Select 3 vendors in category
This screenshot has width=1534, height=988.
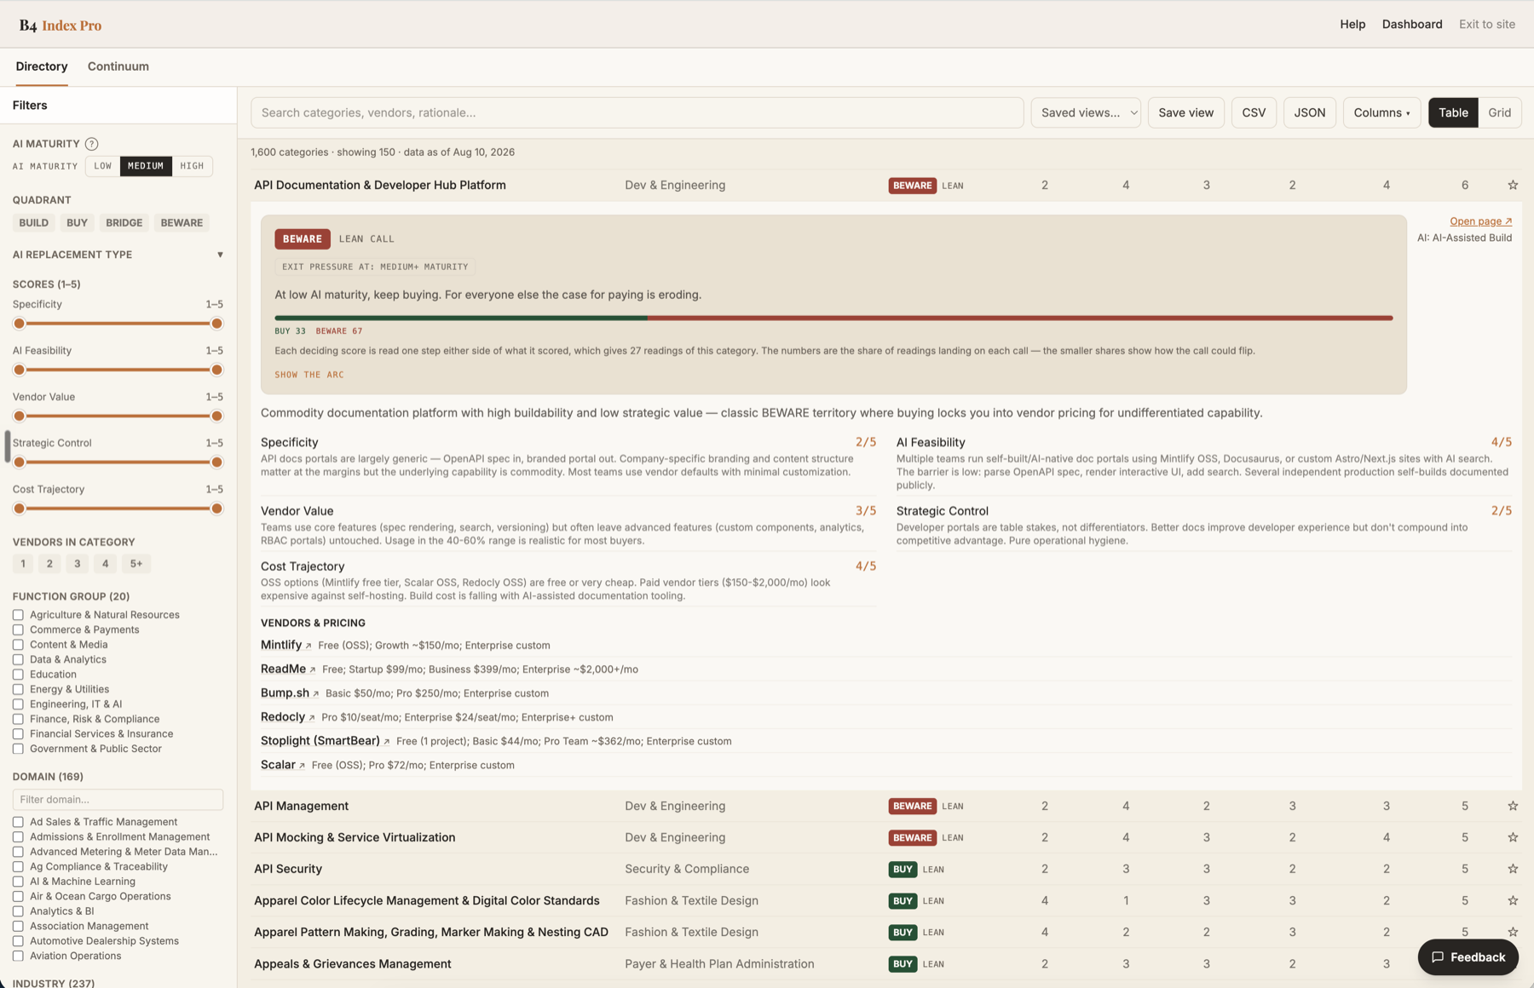[78, 564]
